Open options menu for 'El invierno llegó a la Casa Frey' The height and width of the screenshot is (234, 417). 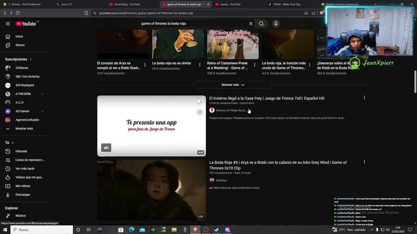tap(364, 97)
